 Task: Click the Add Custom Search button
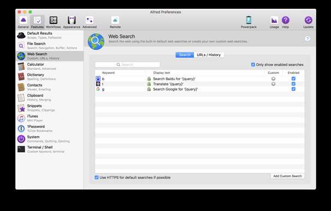point(287,176)
